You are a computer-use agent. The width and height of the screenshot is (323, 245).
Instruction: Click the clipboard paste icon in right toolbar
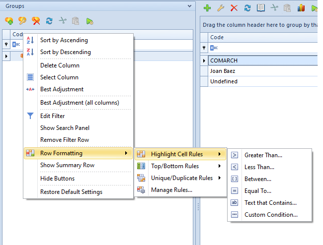click(x=287, y=8)
